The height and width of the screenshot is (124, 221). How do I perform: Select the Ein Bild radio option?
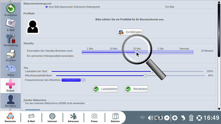click(163, 7)
